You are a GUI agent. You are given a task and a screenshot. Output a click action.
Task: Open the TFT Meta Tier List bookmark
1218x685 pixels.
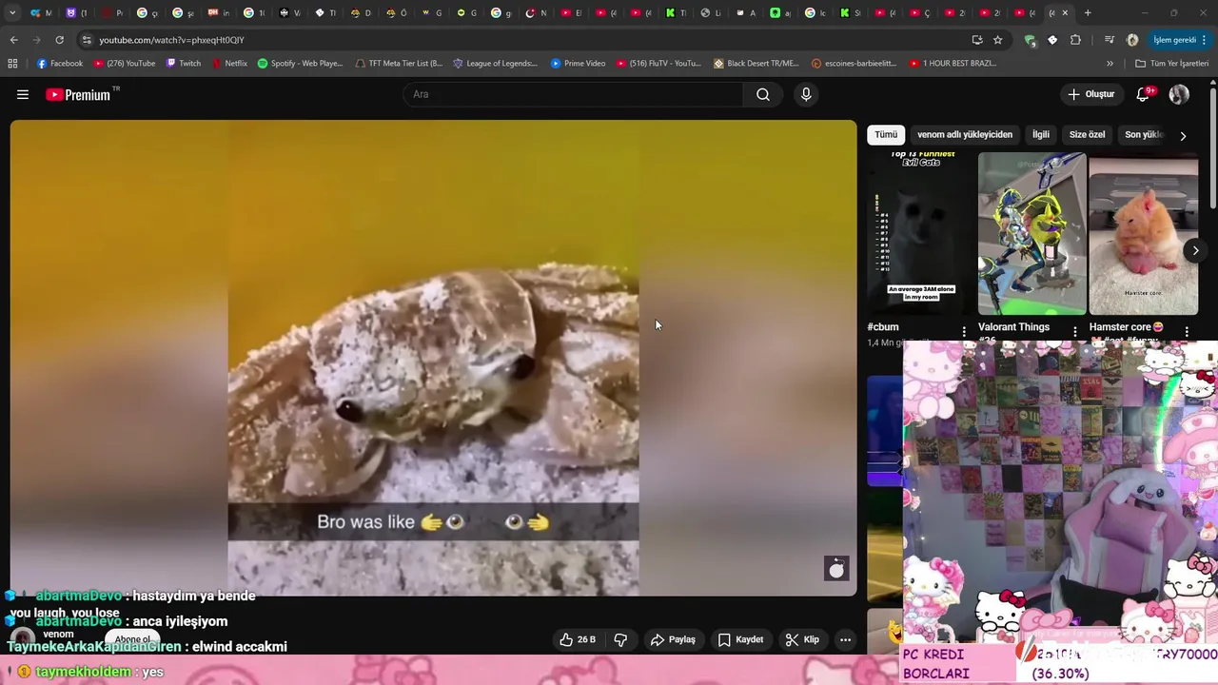399,64
